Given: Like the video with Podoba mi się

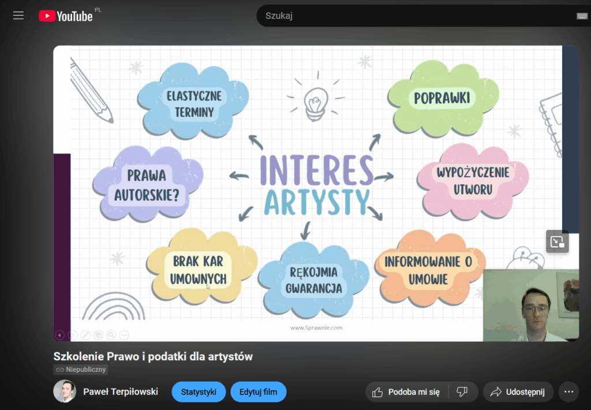Looking at the screenshot, I should (x=406, y=392).
